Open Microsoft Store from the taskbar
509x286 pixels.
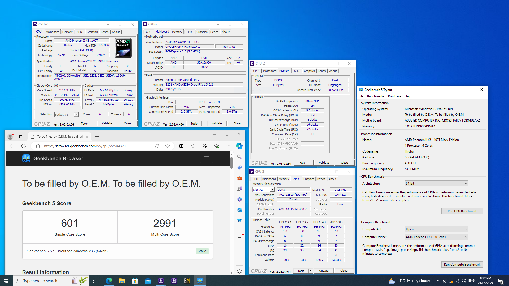(135, 281)
